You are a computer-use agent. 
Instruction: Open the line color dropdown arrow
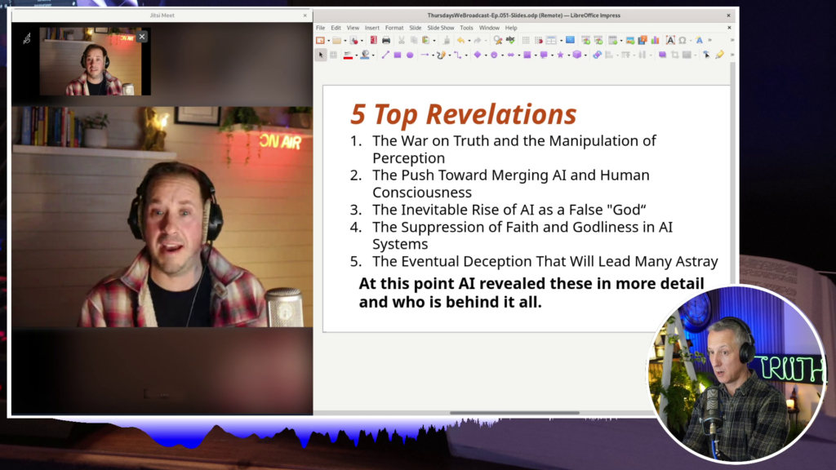[356, 55]
